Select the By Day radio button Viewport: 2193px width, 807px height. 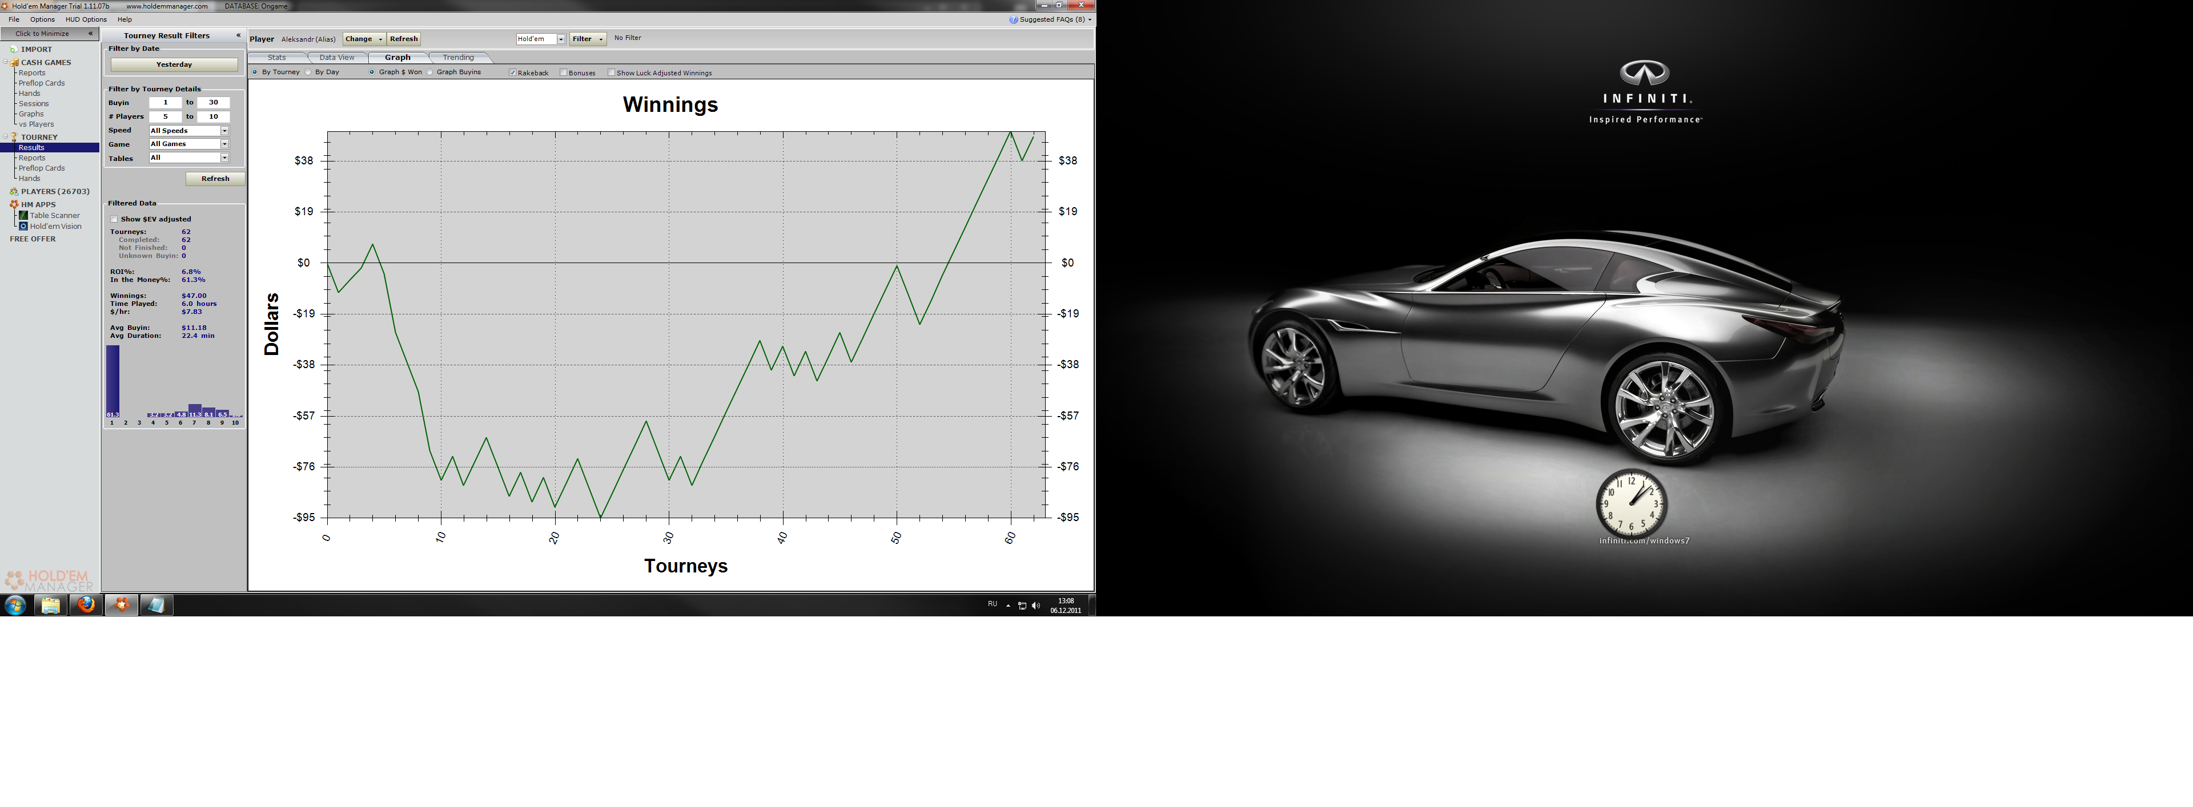309,72
